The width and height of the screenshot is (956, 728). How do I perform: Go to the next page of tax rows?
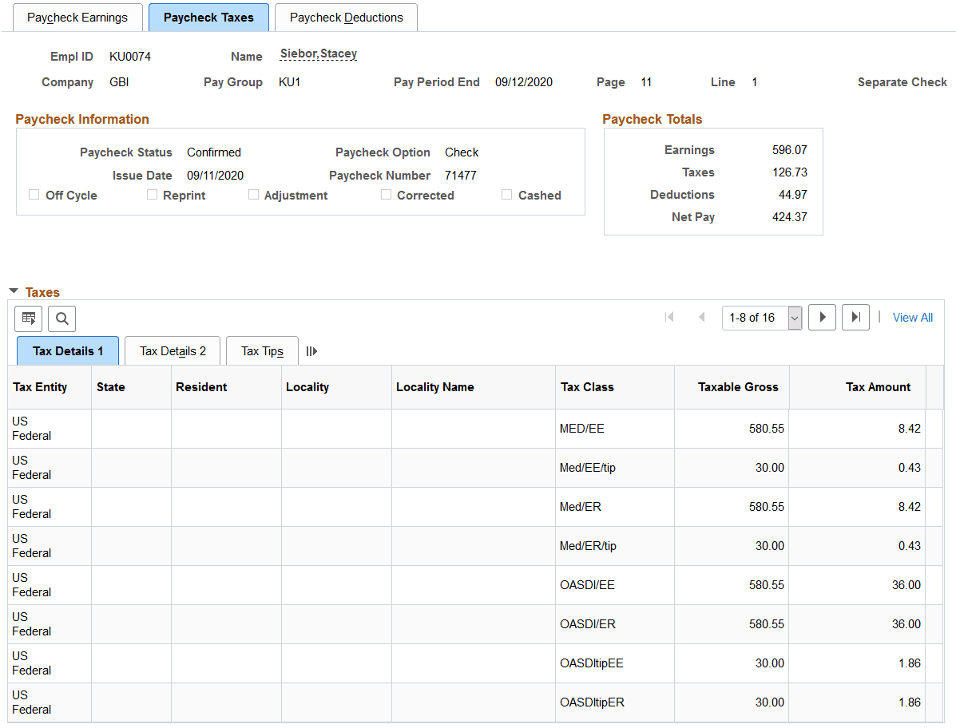tap(822, 317)
